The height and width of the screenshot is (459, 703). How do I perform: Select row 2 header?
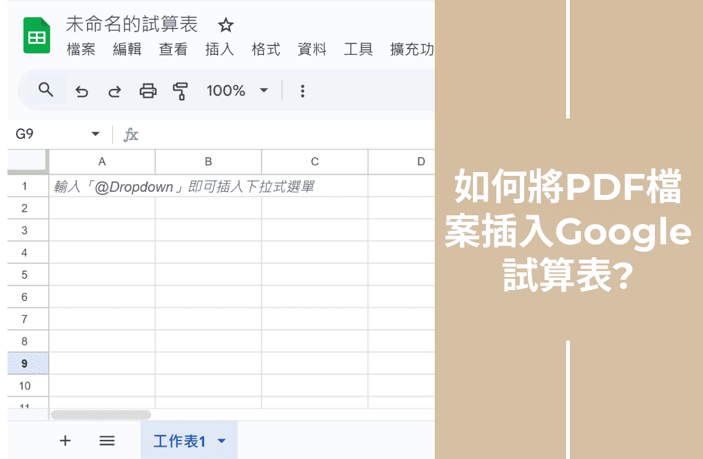tap(28, 208)
